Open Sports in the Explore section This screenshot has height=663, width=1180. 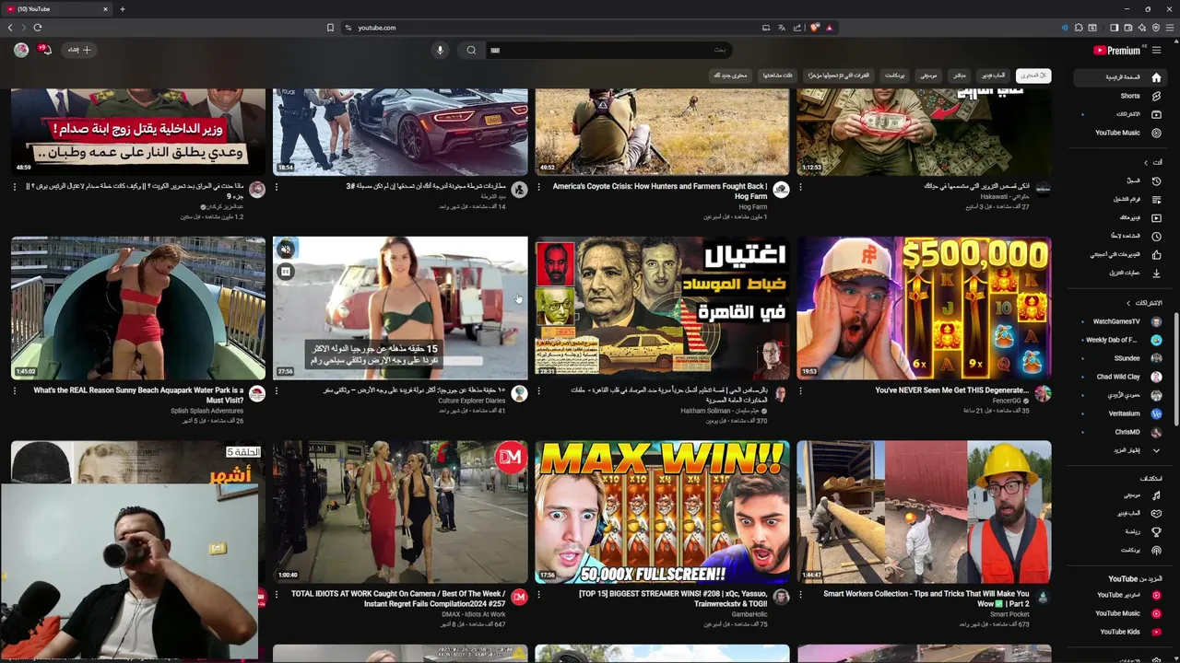1122,531
